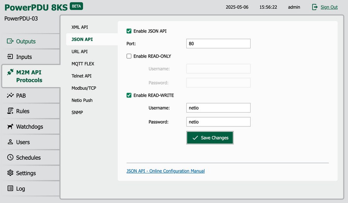This screenshot has height=203, width=348.
Task: Click the Port input field
Action: tap(218, 43)
